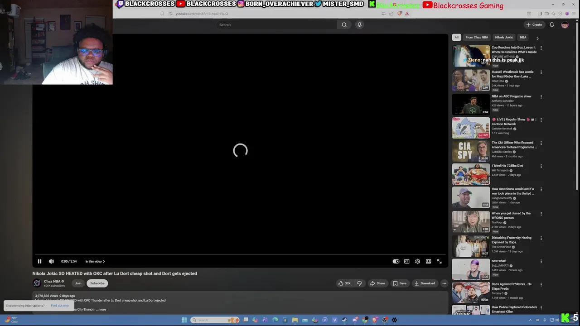The width and height of the screenshot is (580, 326).
Task: Open options for 'I Tried His 725lbs Diet'
Action: (541, 166)
